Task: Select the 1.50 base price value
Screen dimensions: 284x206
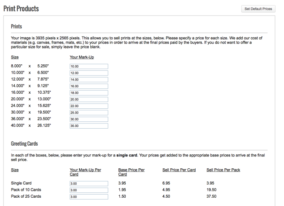Action: 122,196
